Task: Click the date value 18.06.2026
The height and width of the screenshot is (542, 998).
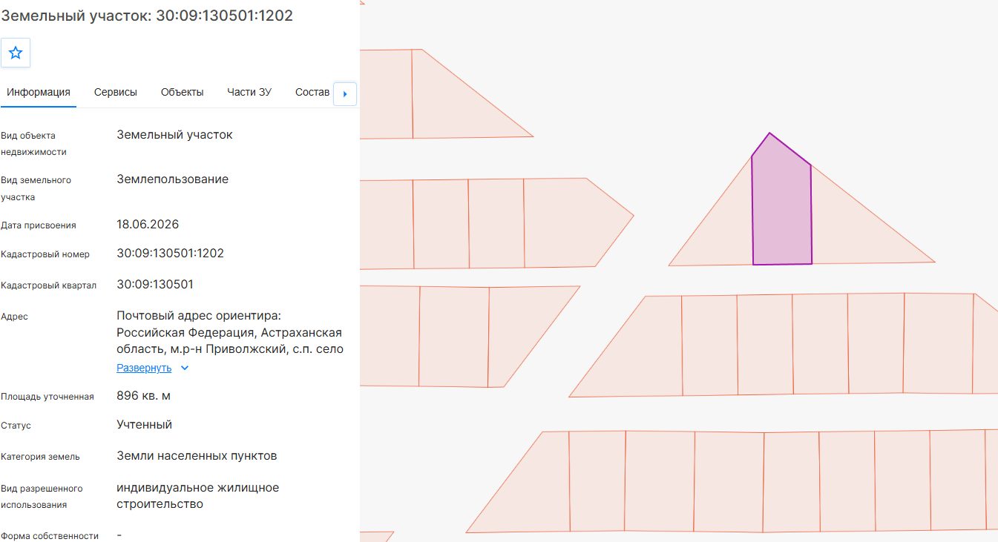Action: pos(148,225)
